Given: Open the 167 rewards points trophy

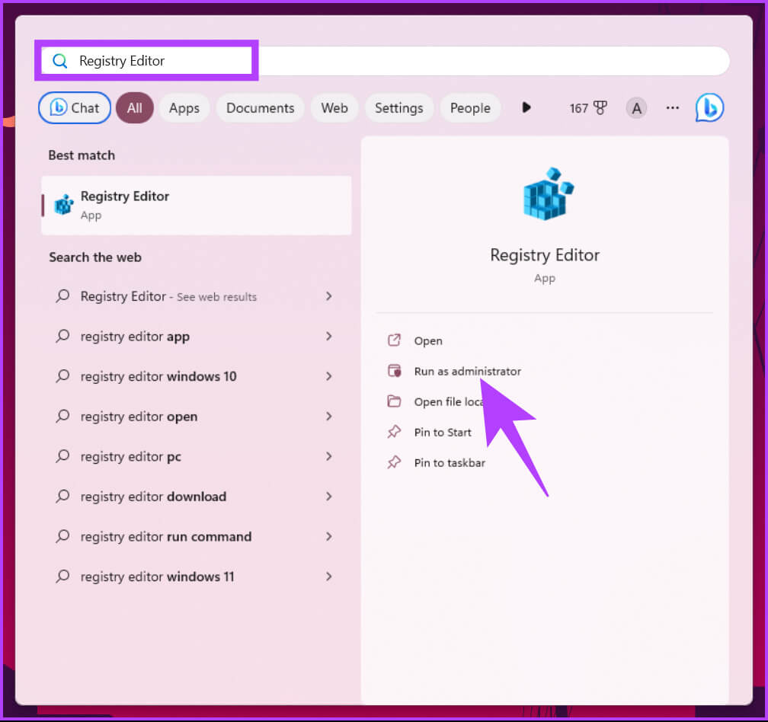Looking at the screenshot, I should click(588, 107).
